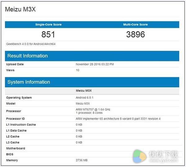The height and width of the screenshot is (167, 186).
Task: Select the L1 Data Cache 0 KB value
Action: point(79,131)
